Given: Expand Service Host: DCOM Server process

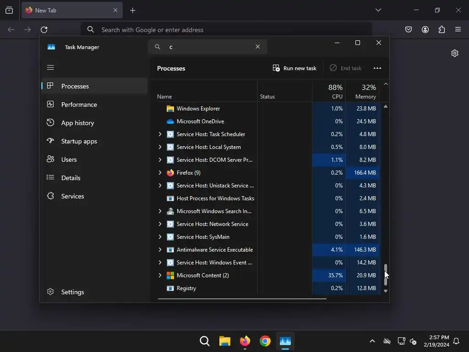Looking at the screenshot, I should [x=160, y=160].
